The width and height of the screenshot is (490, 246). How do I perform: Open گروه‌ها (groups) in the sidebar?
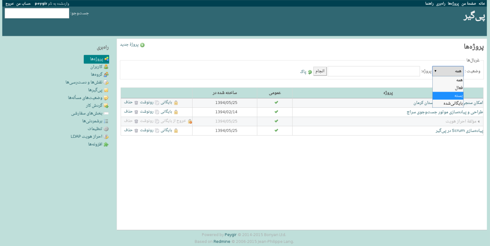[x=100, y=74]
